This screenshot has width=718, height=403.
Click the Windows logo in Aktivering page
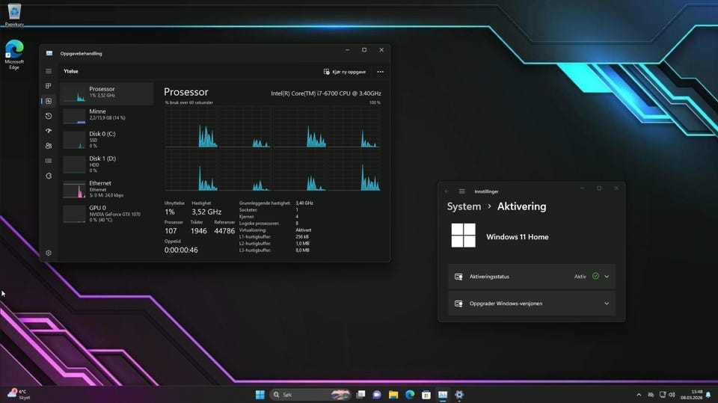(x=464, y=236)
